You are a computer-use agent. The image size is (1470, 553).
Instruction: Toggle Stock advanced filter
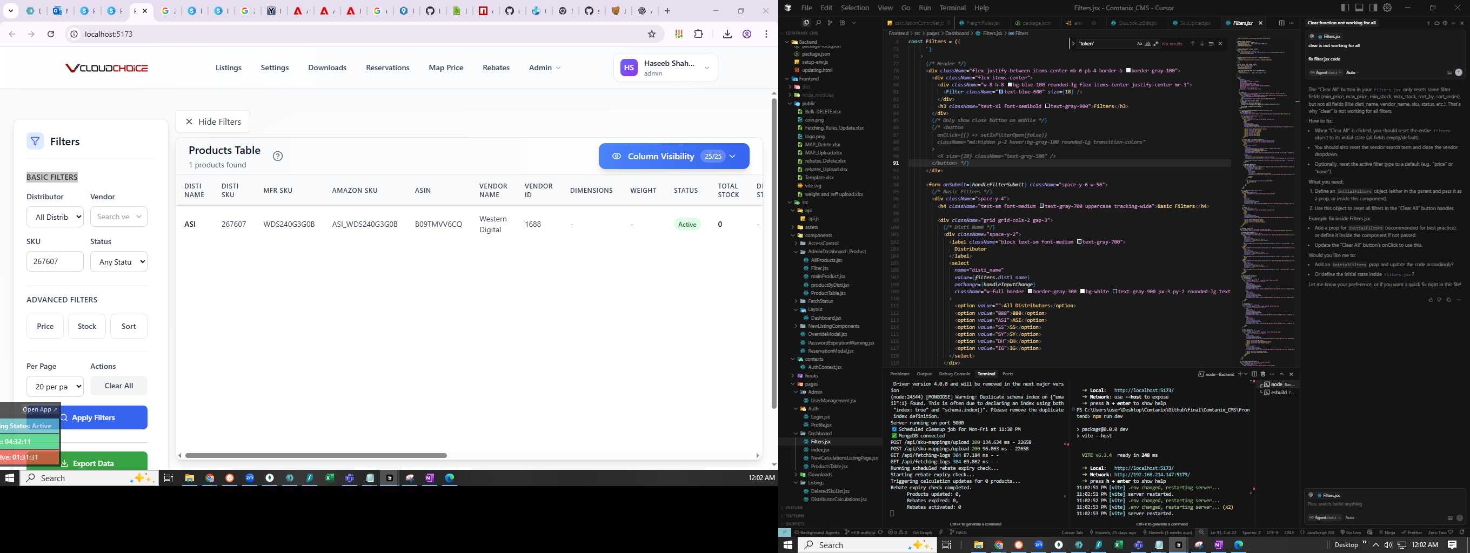(x=86, y=326)
